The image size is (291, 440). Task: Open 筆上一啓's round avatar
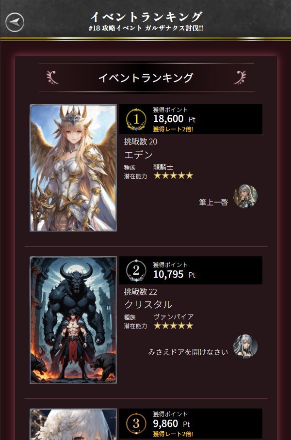pos(245,196)
